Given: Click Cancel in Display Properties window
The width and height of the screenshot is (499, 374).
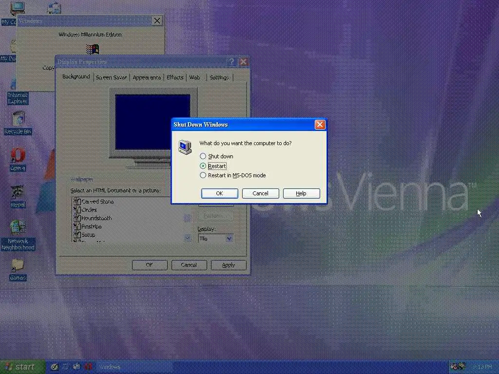Looking at the screenshot, I should point(189,265).
